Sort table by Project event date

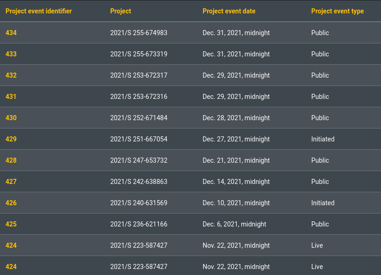(229, 11)
